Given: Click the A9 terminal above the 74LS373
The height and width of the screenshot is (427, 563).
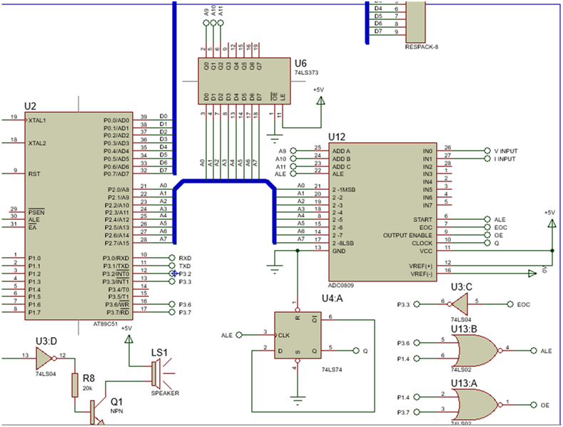Looking at the screenshot, I should 206,23.
